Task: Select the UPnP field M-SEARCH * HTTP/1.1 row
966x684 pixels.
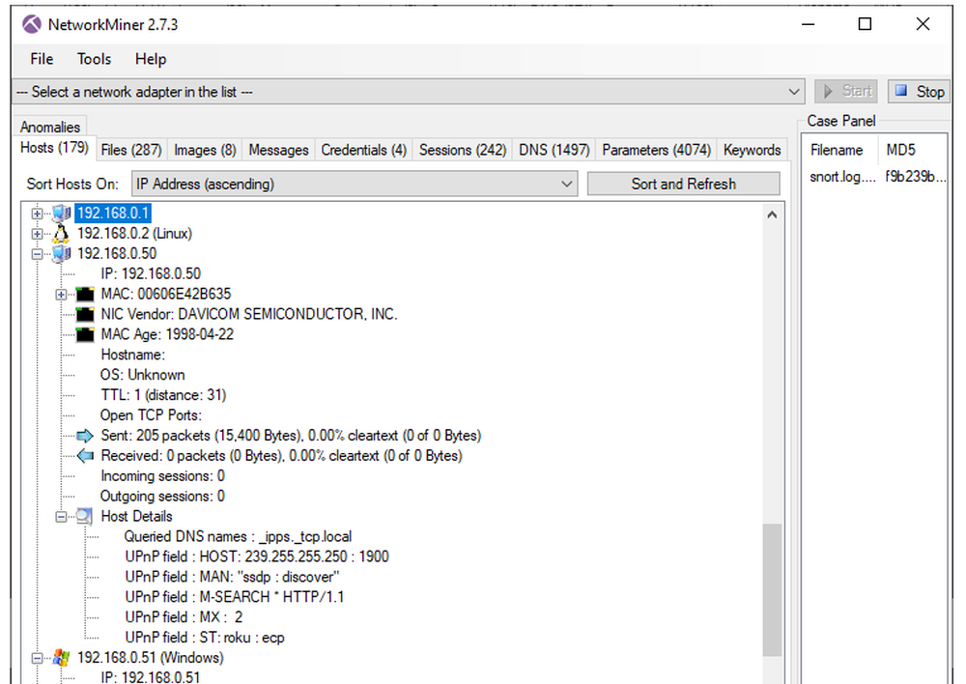Action: point(234,597)
